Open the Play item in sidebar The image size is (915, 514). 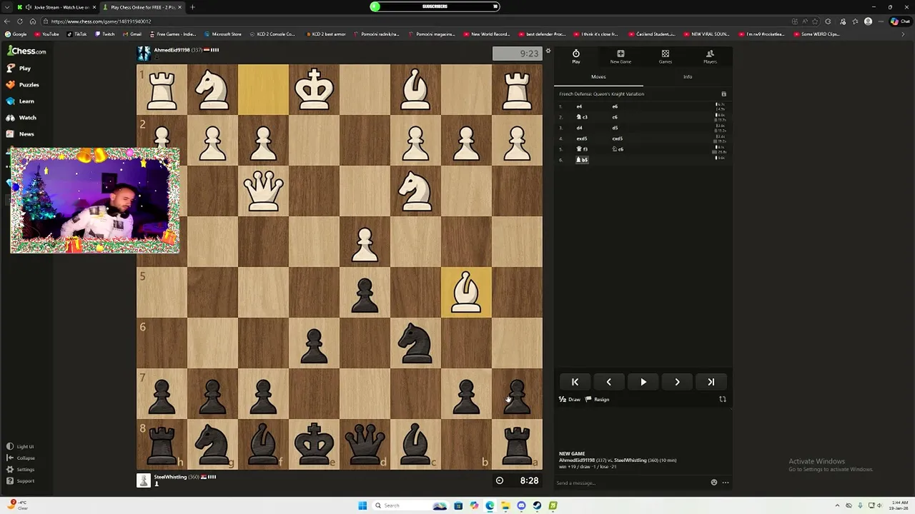(19, 68)
